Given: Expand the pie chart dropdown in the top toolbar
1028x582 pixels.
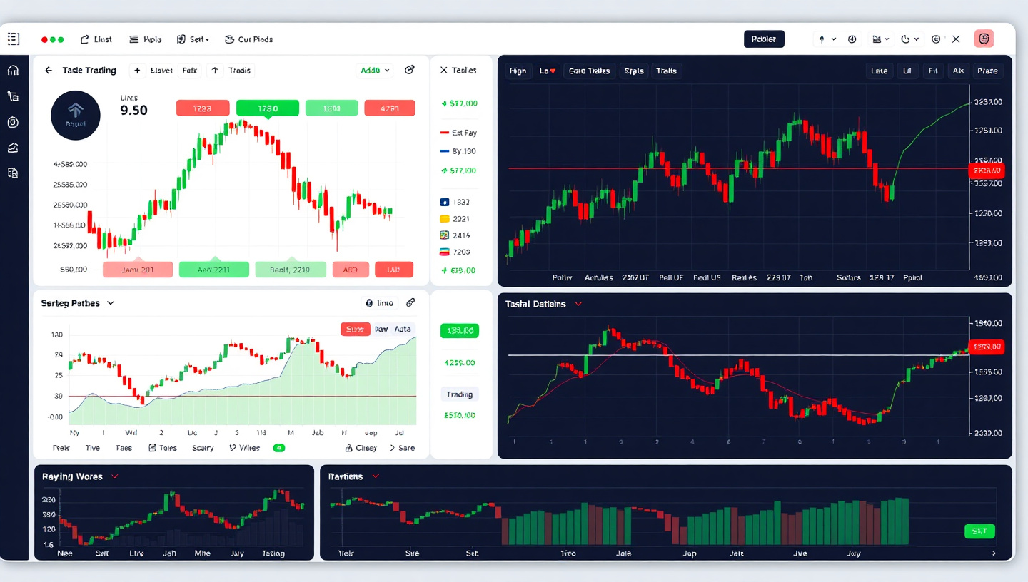Looking at the screenshot, I should point(910,39).
